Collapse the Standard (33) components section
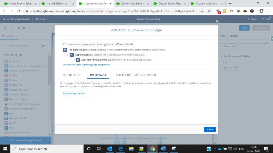 click(x=5, y=55)
